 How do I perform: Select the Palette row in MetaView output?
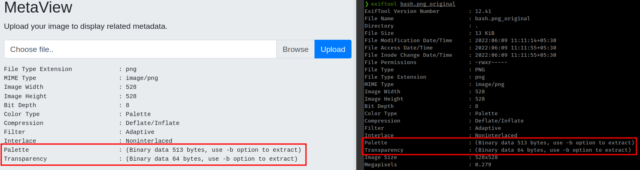coord(152,150)
